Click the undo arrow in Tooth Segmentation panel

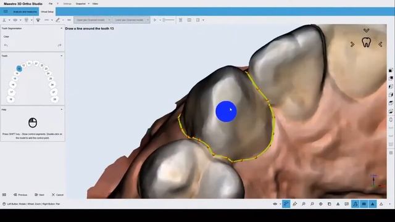tap(6, 45)
